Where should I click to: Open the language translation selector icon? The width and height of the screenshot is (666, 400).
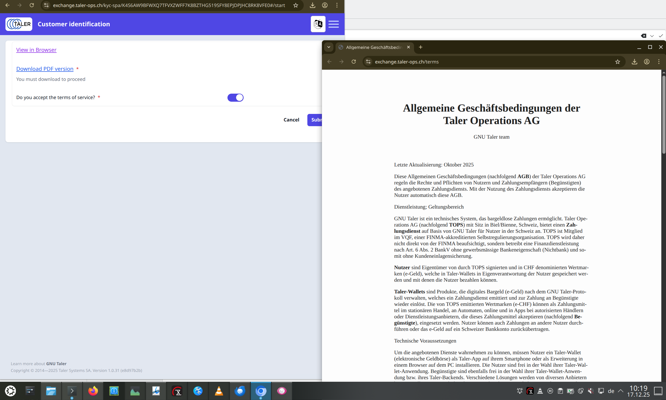click(x=318, y=24)
